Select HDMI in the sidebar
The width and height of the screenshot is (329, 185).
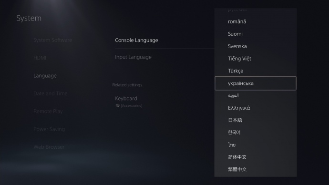40,58
